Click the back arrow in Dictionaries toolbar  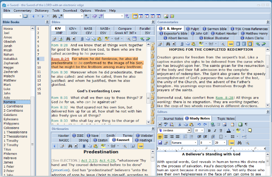55,146
